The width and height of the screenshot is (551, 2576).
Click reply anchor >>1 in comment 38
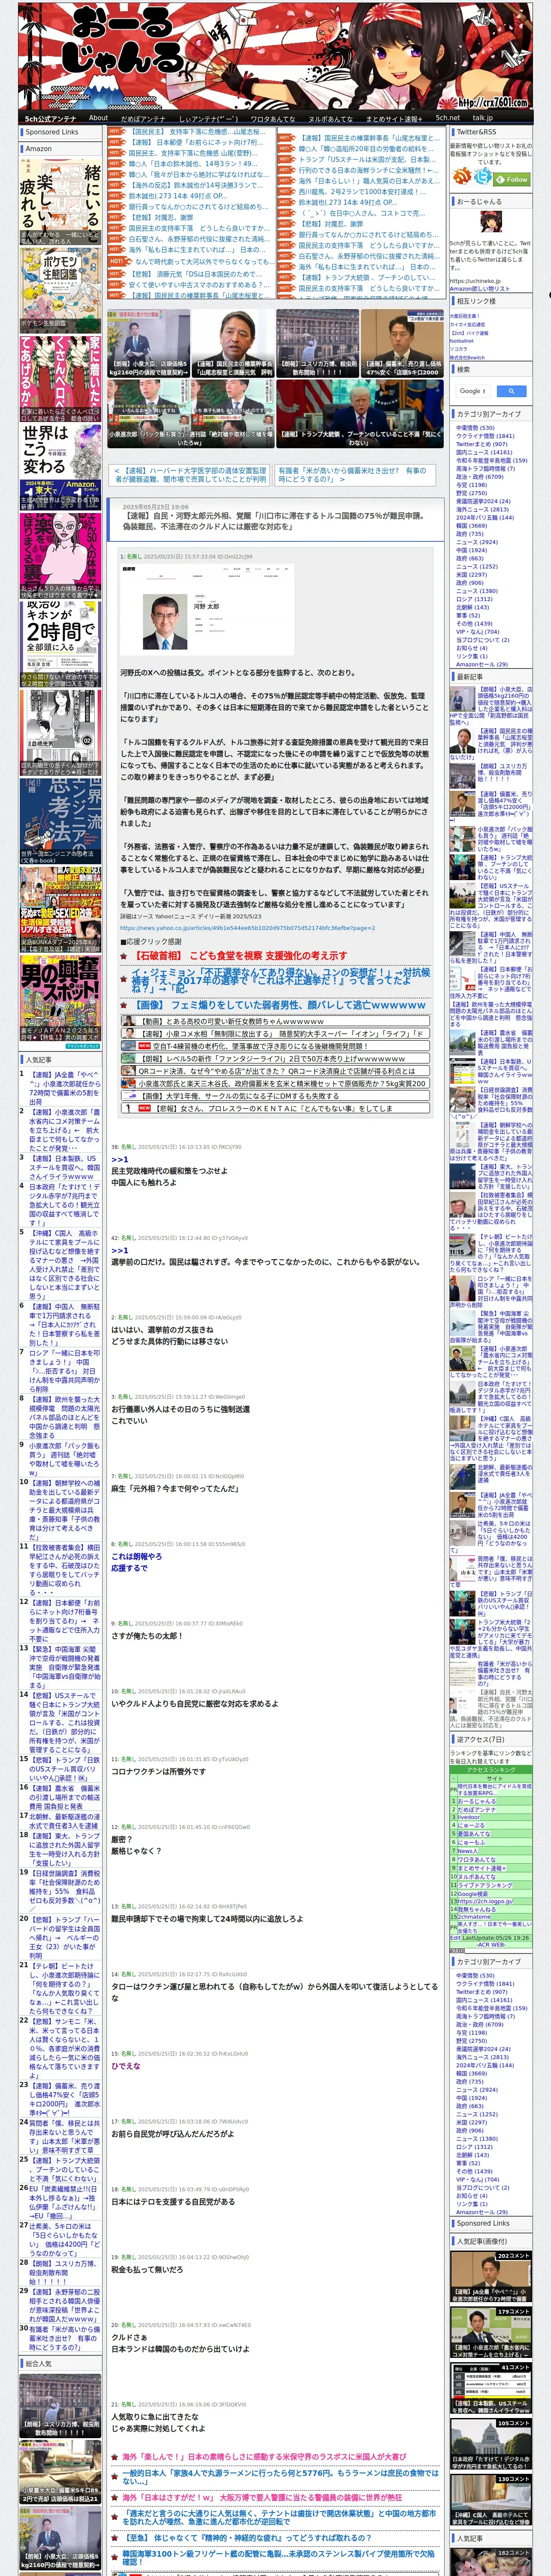click(119, 1159)
